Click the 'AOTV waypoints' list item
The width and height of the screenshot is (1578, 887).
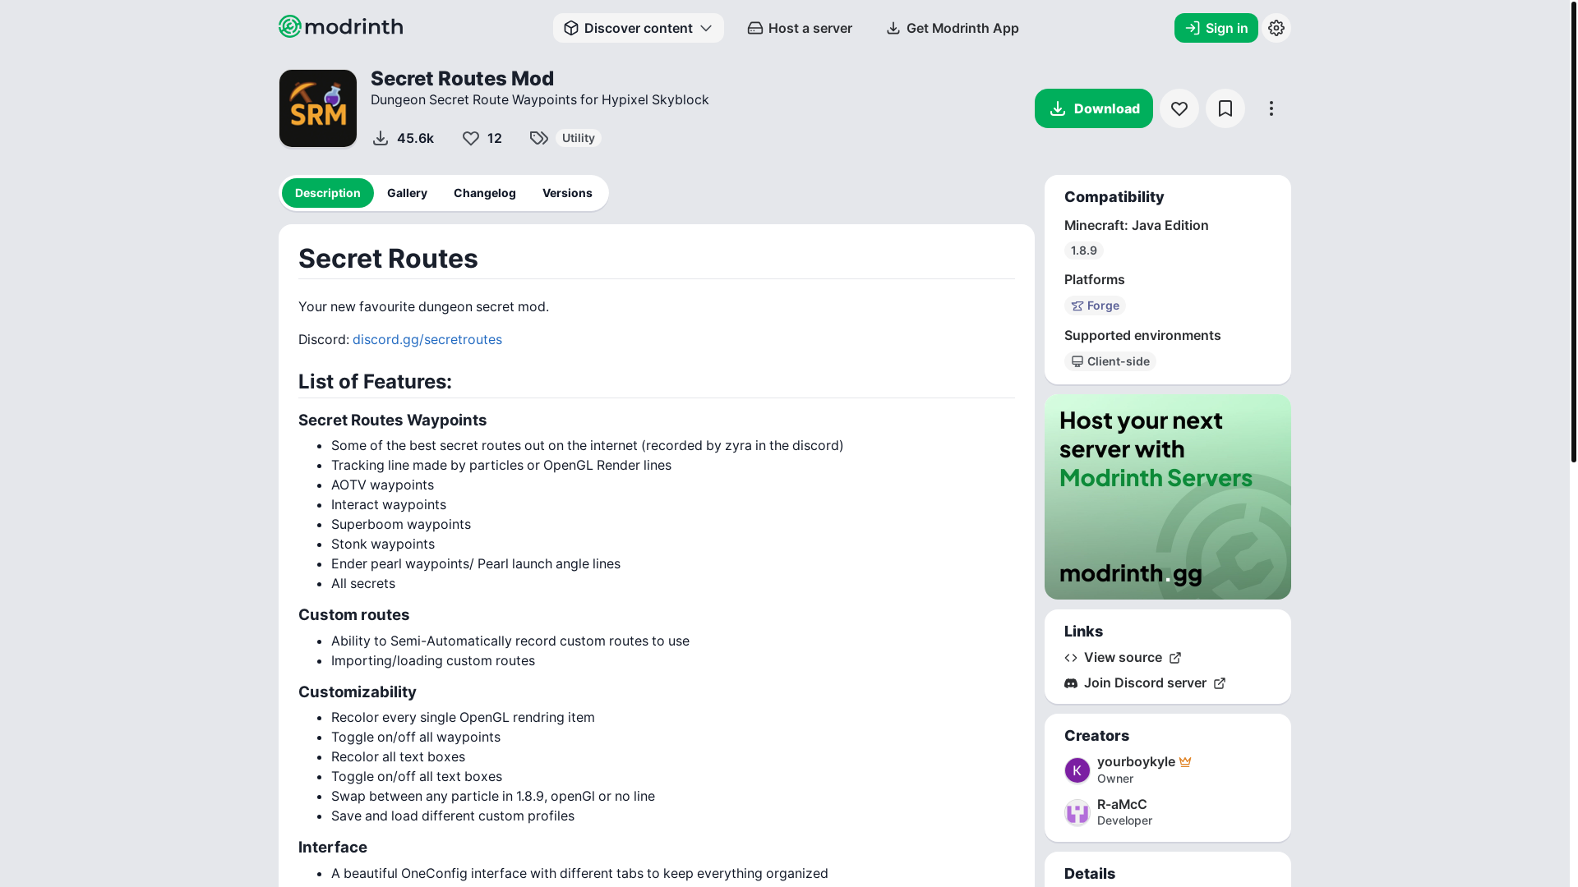382,485
